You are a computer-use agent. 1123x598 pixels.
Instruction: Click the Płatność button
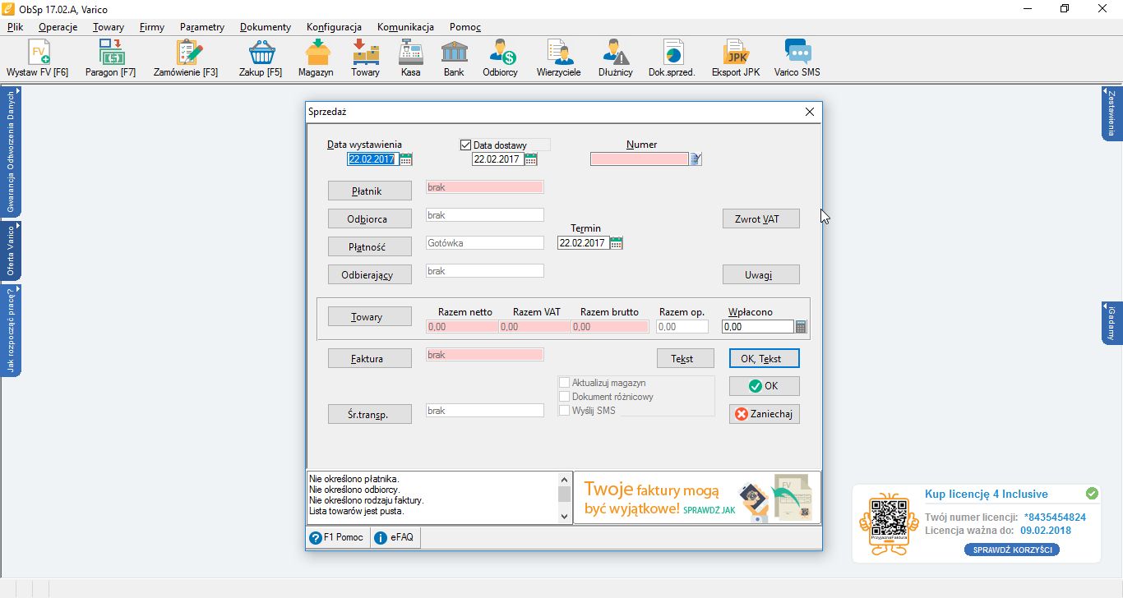369,246
